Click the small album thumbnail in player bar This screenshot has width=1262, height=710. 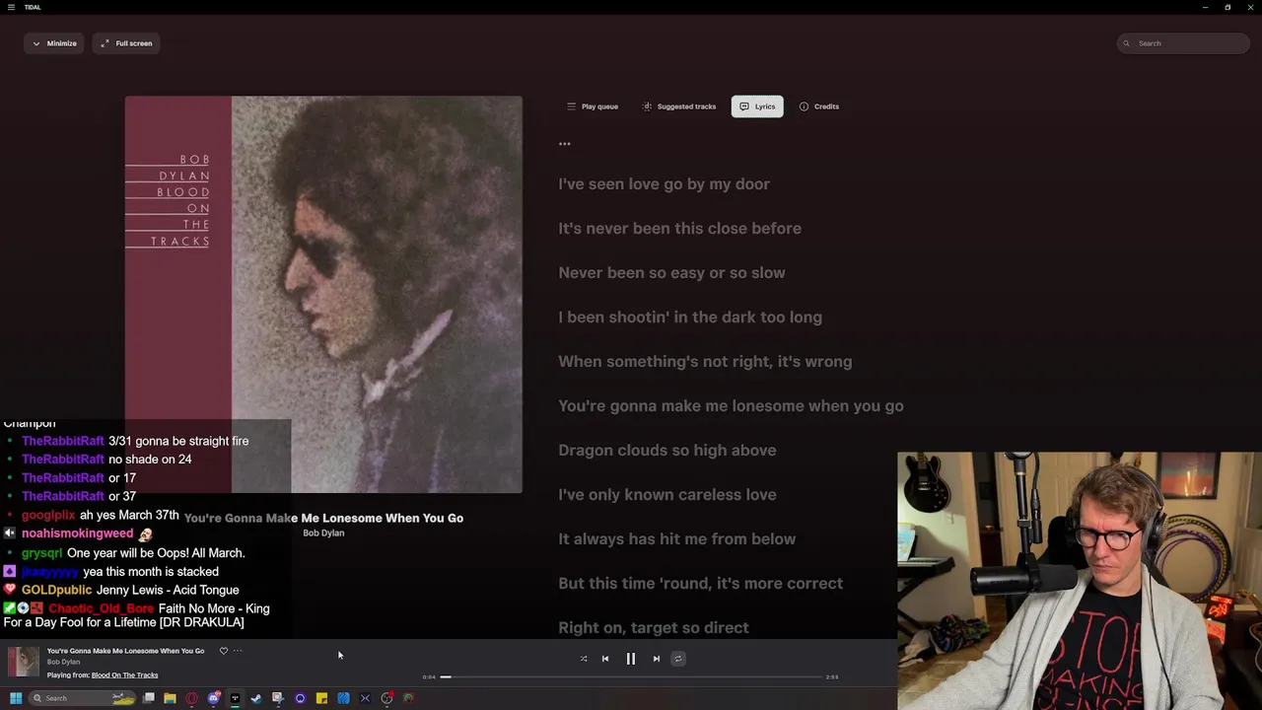(x=23, y=662)
